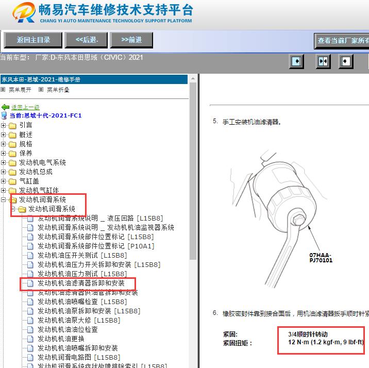Click document icon beside 发动机机油更换
Screen dimensions: 369x368
(30, 339)
